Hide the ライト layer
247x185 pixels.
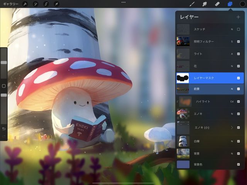click(x=239, y=54)
